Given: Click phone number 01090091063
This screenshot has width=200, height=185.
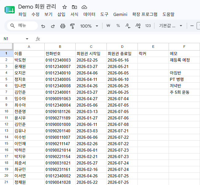Looking at the screenshot, I should coord(60,99).
